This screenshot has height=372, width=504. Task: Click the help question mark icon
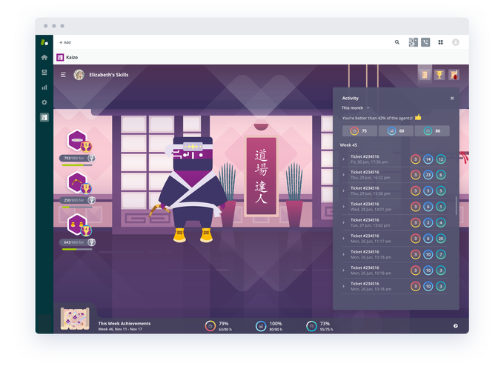click(455, 325)
